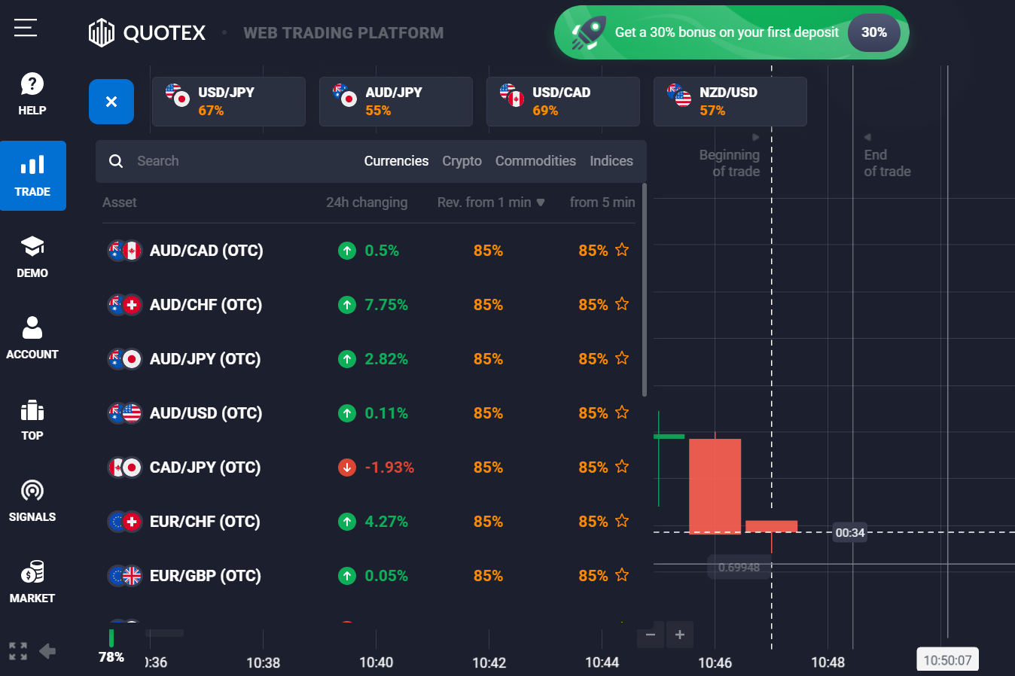1015x676 pixels.
Task: Click the 78% payout indicator
Action: [x=111, y=656]
